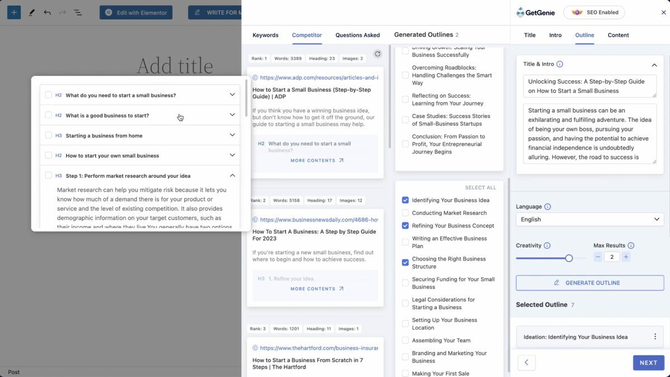Screen dimensions: 670x377
Task: Click the GetGenie logo
Action: pos(535,12)
